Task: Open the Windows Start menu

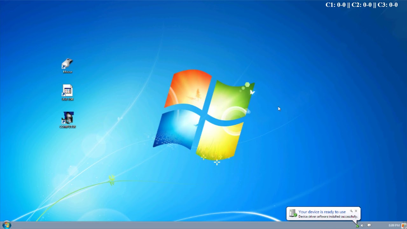Action: click(x=7, y=225)
